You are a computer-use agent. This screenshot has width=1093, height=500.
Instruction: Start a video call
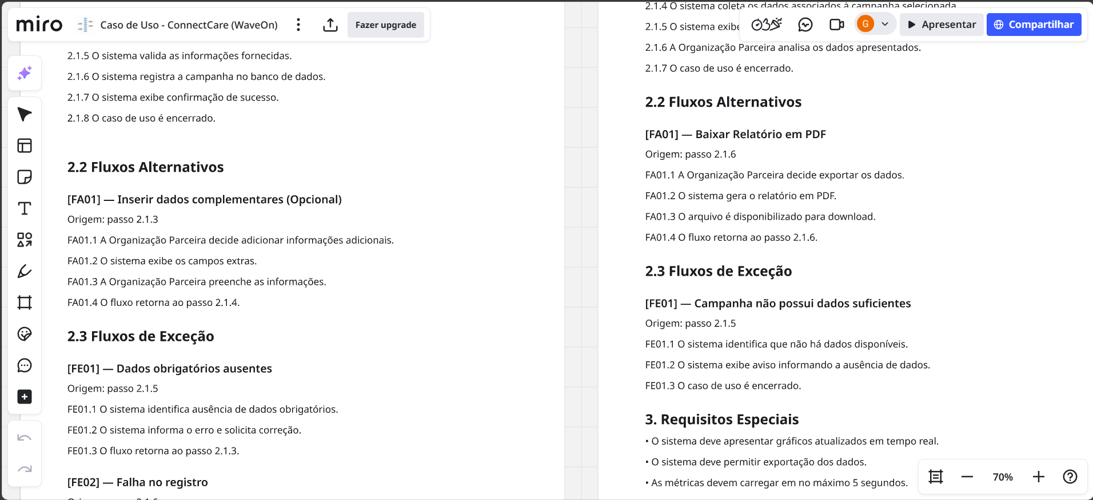(x=836, y=25)
